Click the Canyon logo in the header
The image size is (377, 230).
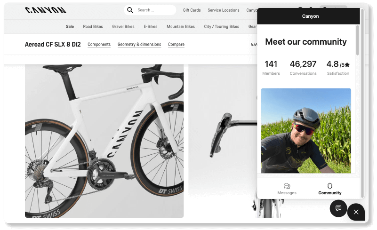click(x=46, y=10)
